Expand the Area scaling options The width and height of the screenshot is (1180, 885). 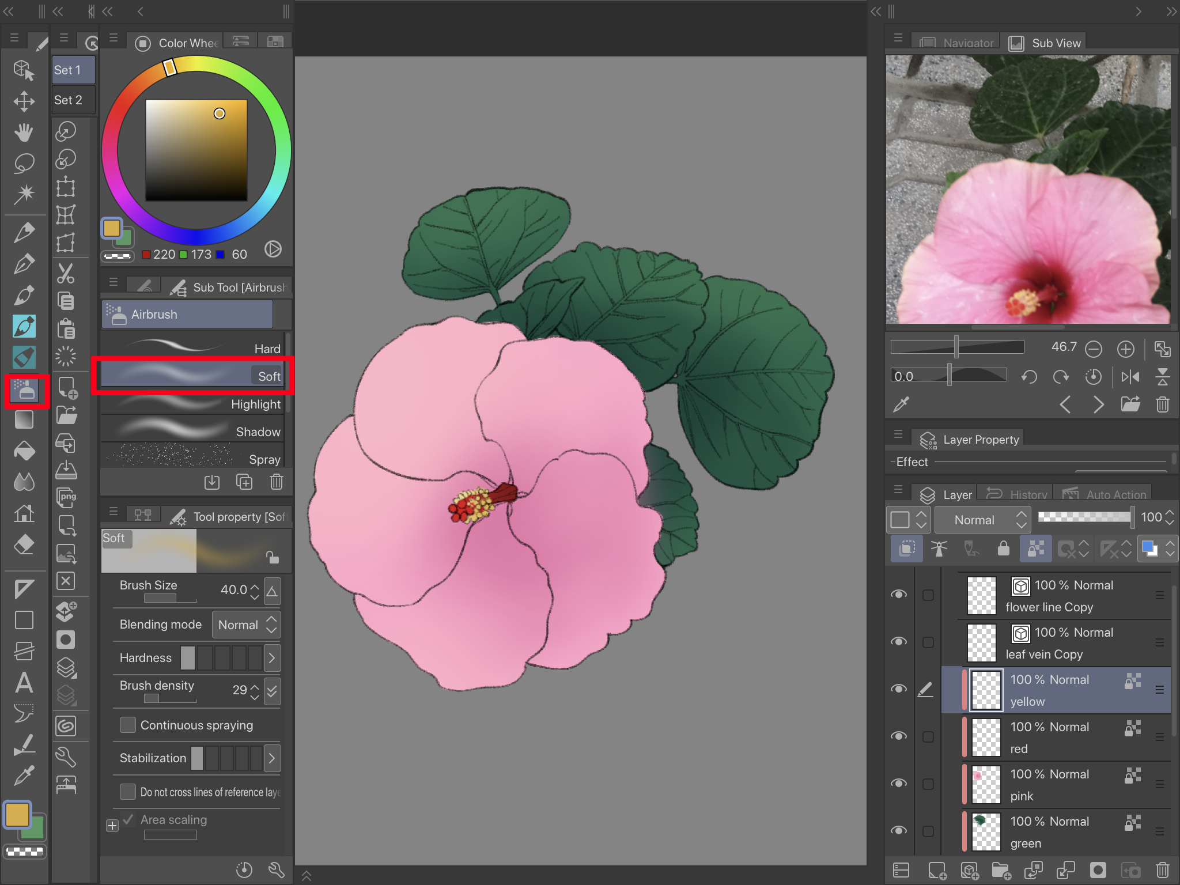pos(112,826)
